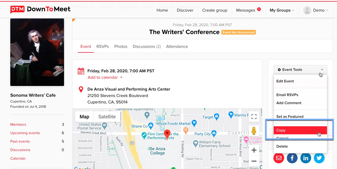Zoom in on the map
The image size is (337, 169).
tap(254, 150)
